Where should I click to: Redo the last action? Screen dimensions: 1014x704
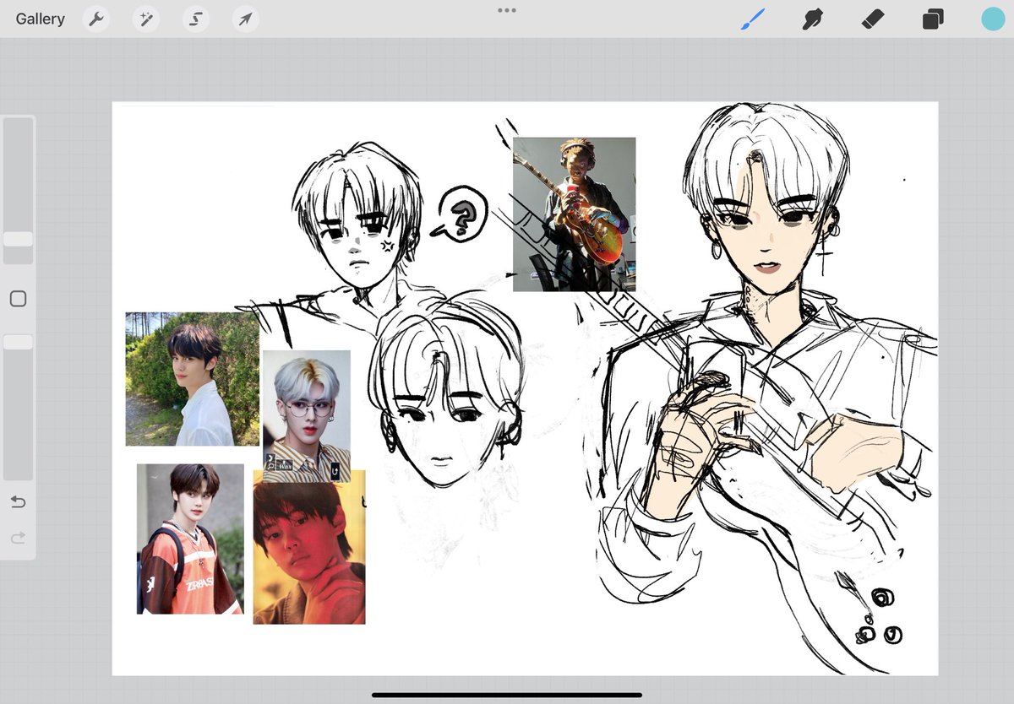point(18,538)
